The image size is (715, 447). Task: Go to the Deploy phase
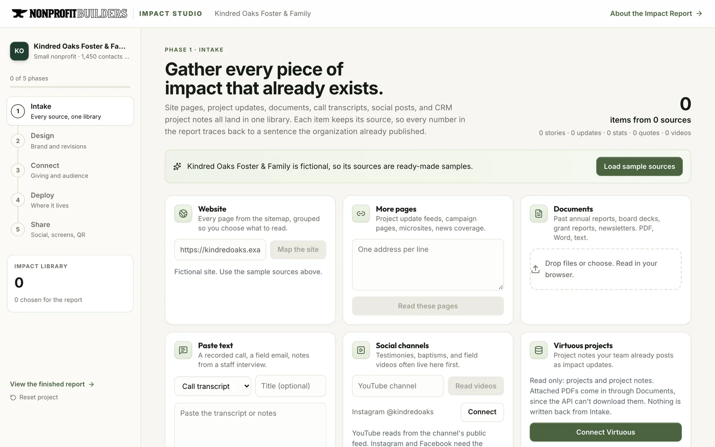click(x=70, y=200)
